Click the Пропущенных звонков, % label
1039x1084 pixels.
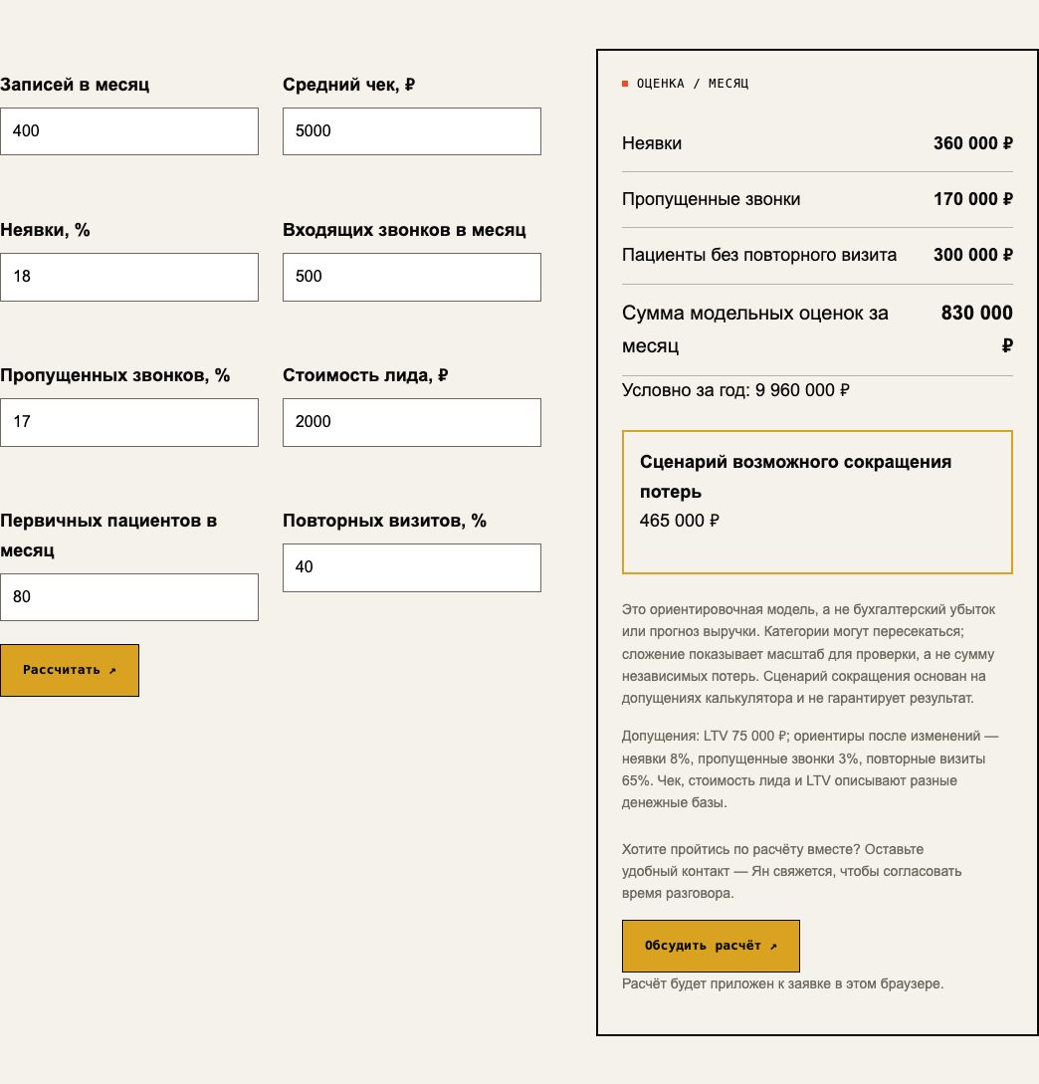(x=114, y=375)
